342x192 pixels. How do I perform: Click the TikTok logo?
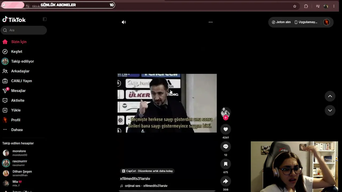(14, 19)
